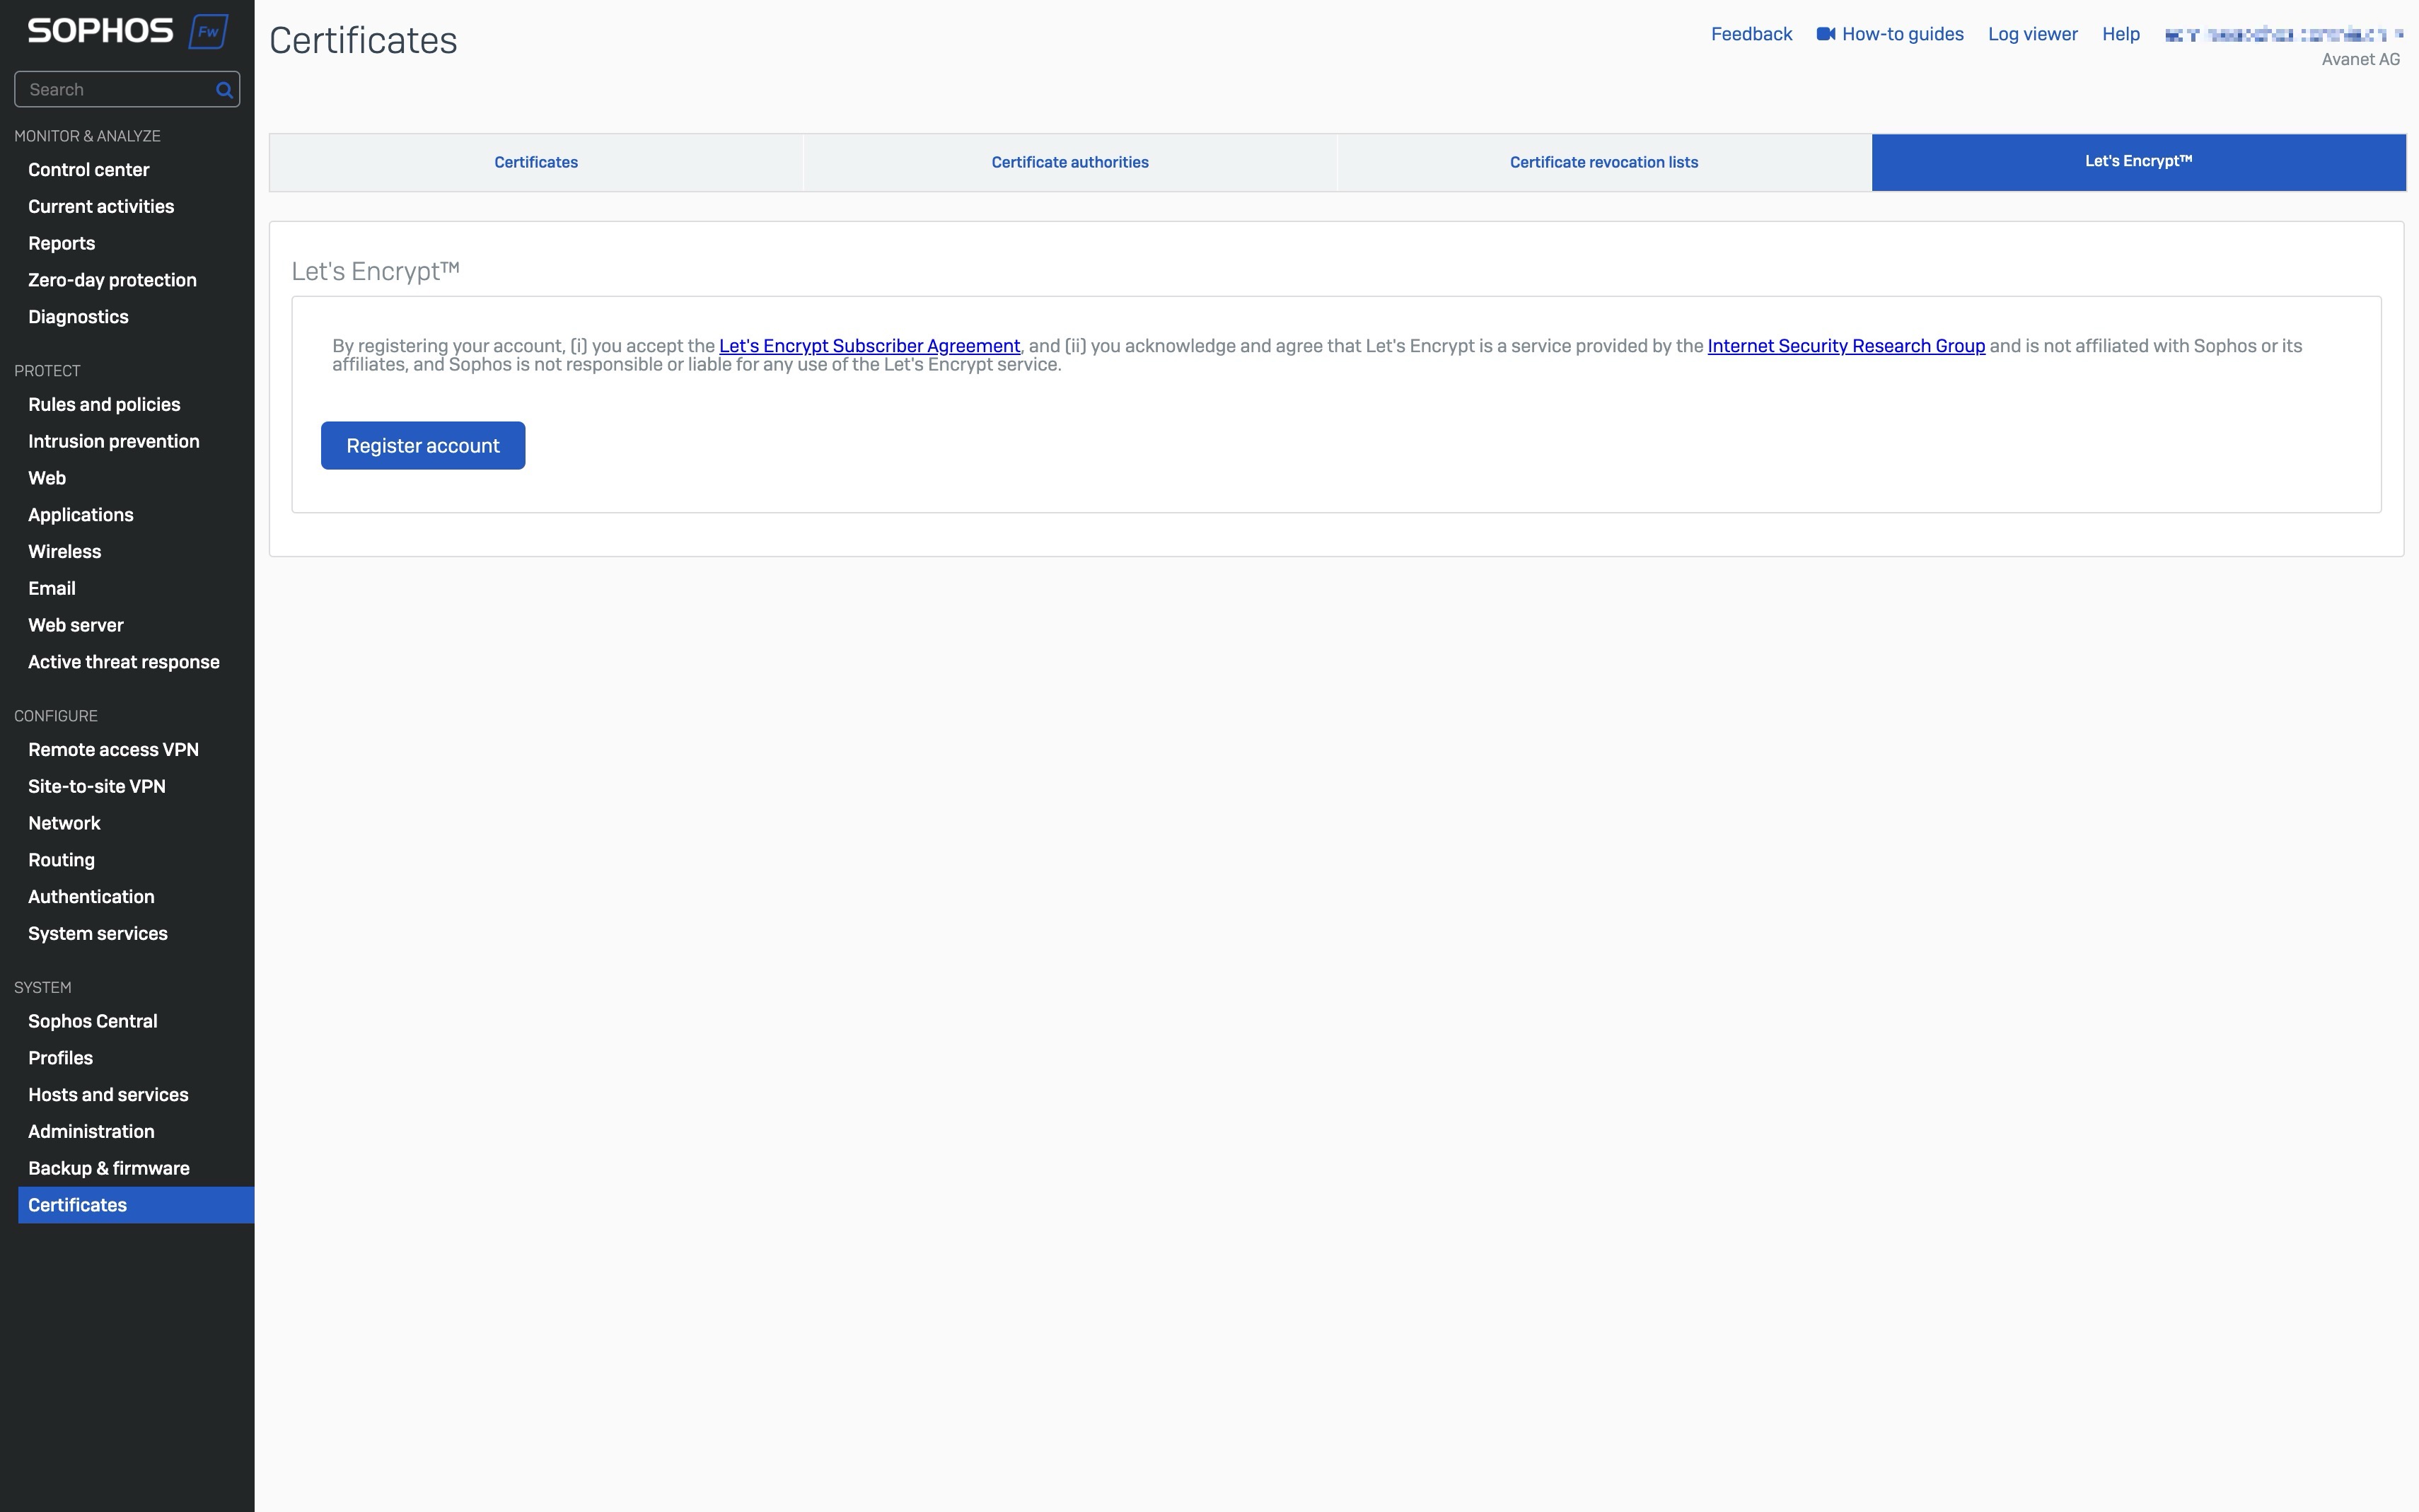Open Internet Security Research Group link
The image size is (2419, 1512).
click(x=1846, y=346)
